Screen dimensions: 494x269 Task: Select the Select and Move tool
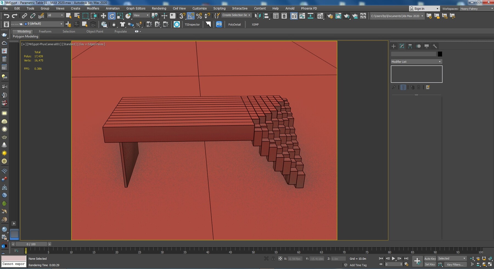pos(103,16)
